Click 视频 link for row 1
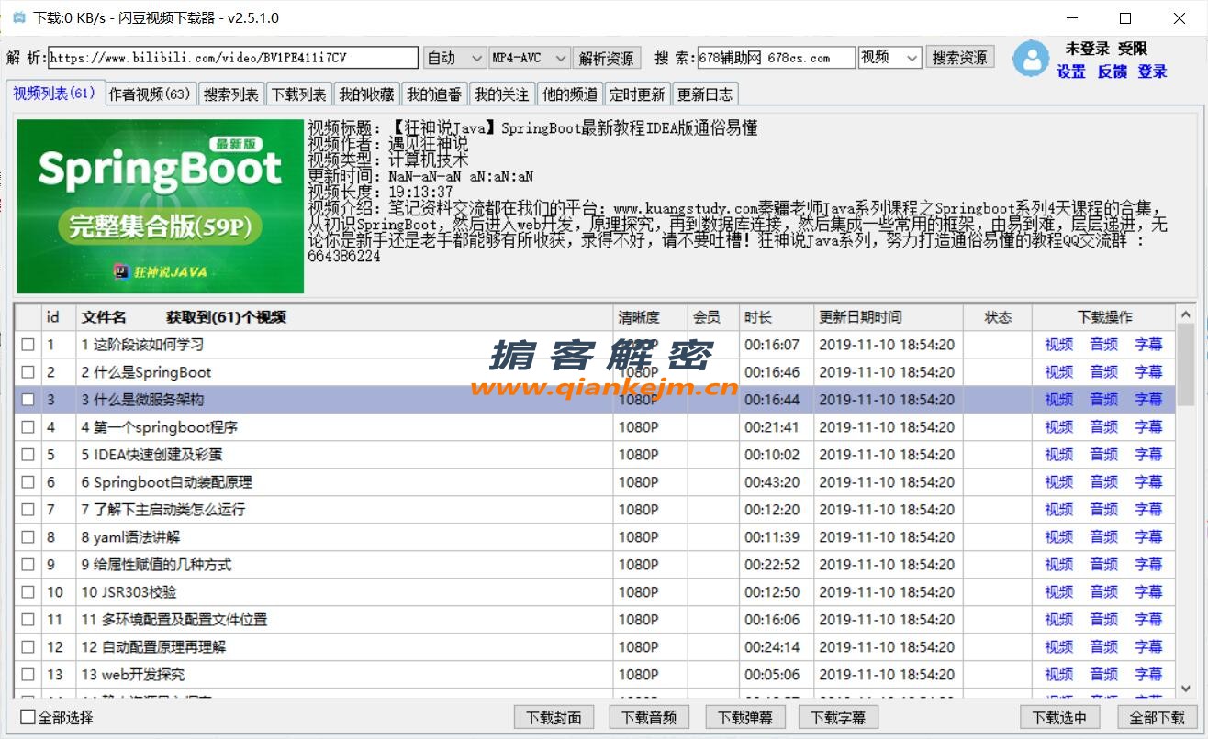Viewport: 1208px width, 739px height. pos(1058,345)
